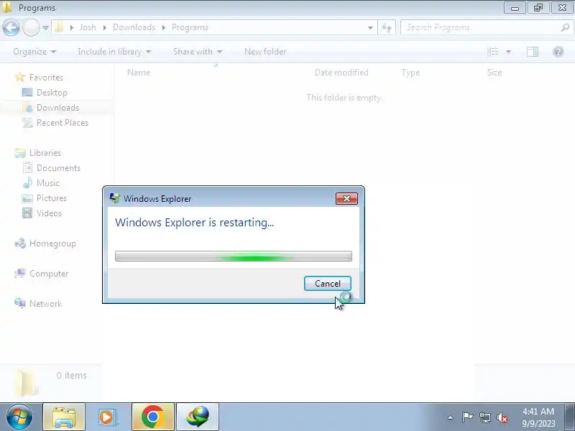The image size is (575, 431).
Task: Open the Organize menu
Action: (34, 52)
